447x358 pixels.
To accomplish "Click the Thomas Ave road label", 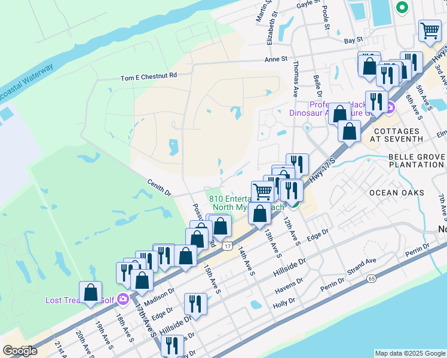I will click(296, 79).
